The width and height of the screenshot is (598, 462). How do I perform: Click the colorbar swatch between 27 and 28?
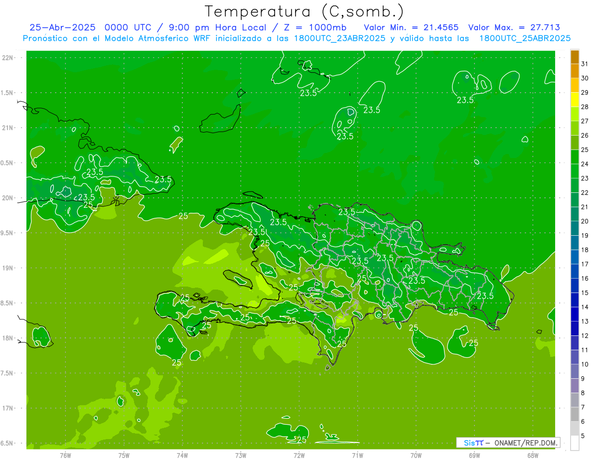[x=575, y=114]
